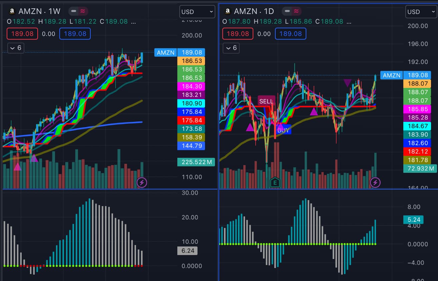Click the 0.00 spread value on the daily chart
The width and height of the screenshot is (438, 281).
pyautogui.click(x=264, y=34)
